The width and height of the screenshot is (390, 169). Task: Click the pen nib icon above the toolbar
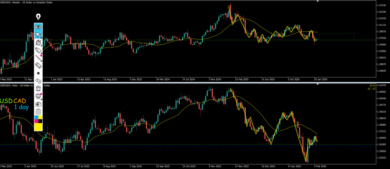[38, 17]
